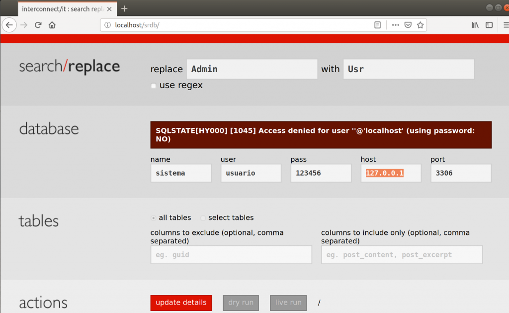Choose the select tables radio option
This screenshot has height=313, width=509.
[x=203, y=218]
